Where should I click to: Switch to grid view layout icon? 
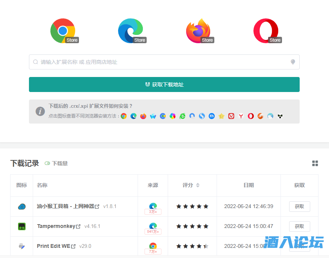click(315, 163)
